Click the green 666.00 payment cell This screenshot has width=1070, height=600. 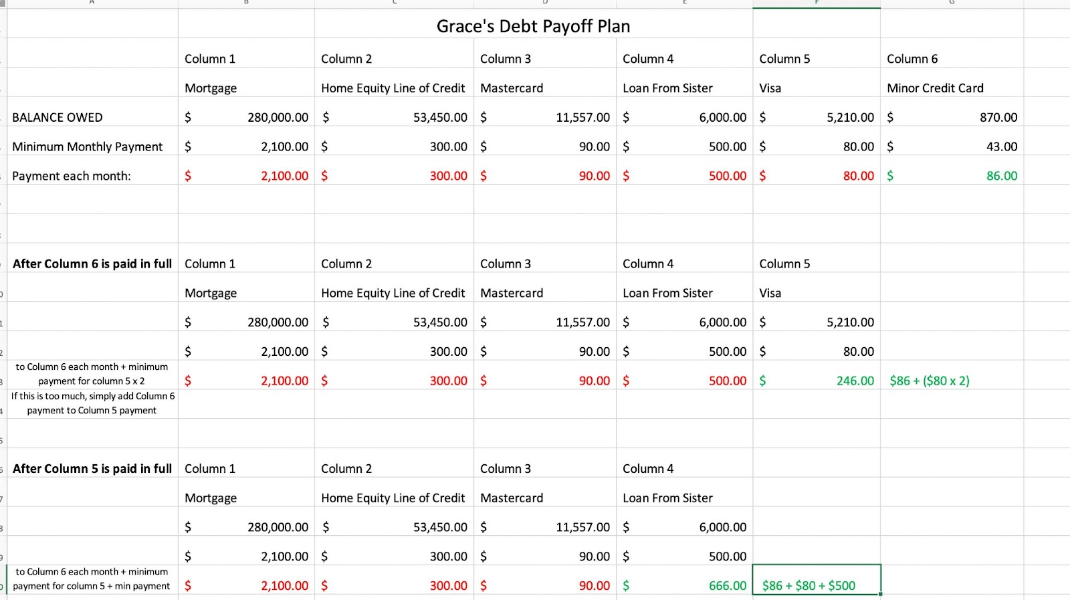tap(684, 585)
